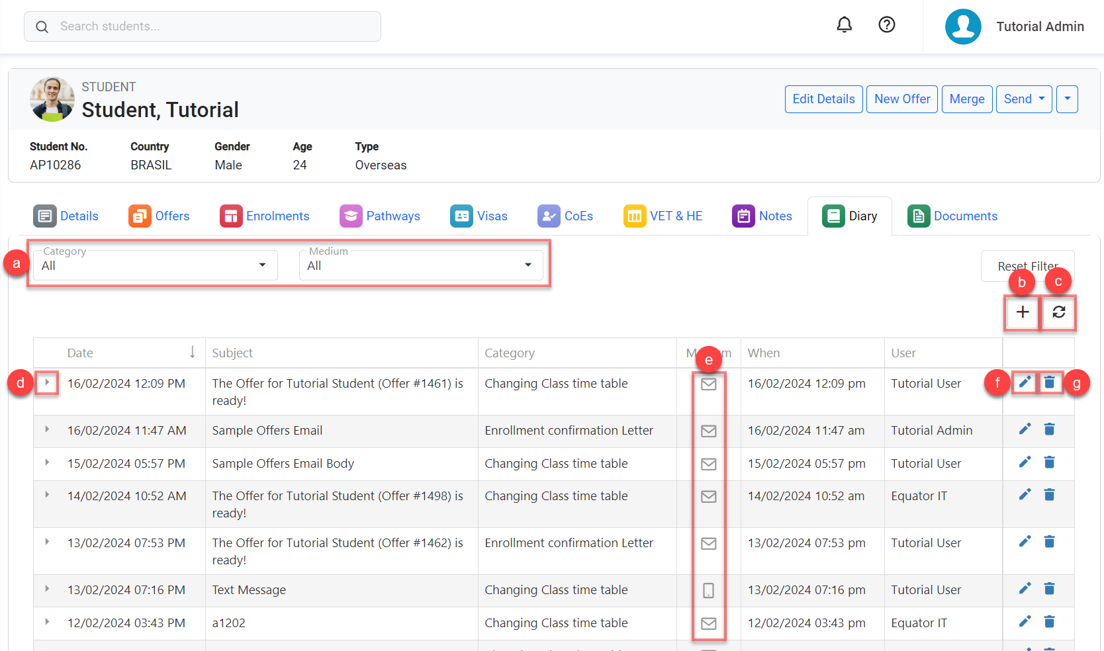The image size is (1104, 651).
Task: Open the notifications bell
Action: coord(844,25)
